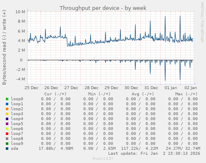This screenshot has height=163, width=206.
Task: Select the loop9 legend label
Action: click(x=17, y=144)
